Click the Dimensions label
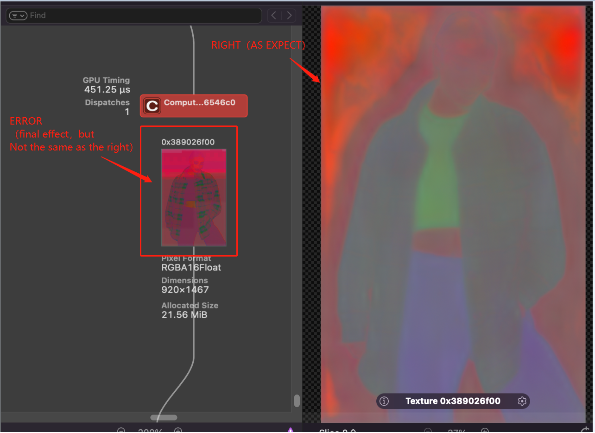Image resolution: width=595 pixels, height=433 pixels. click(184, 280)
